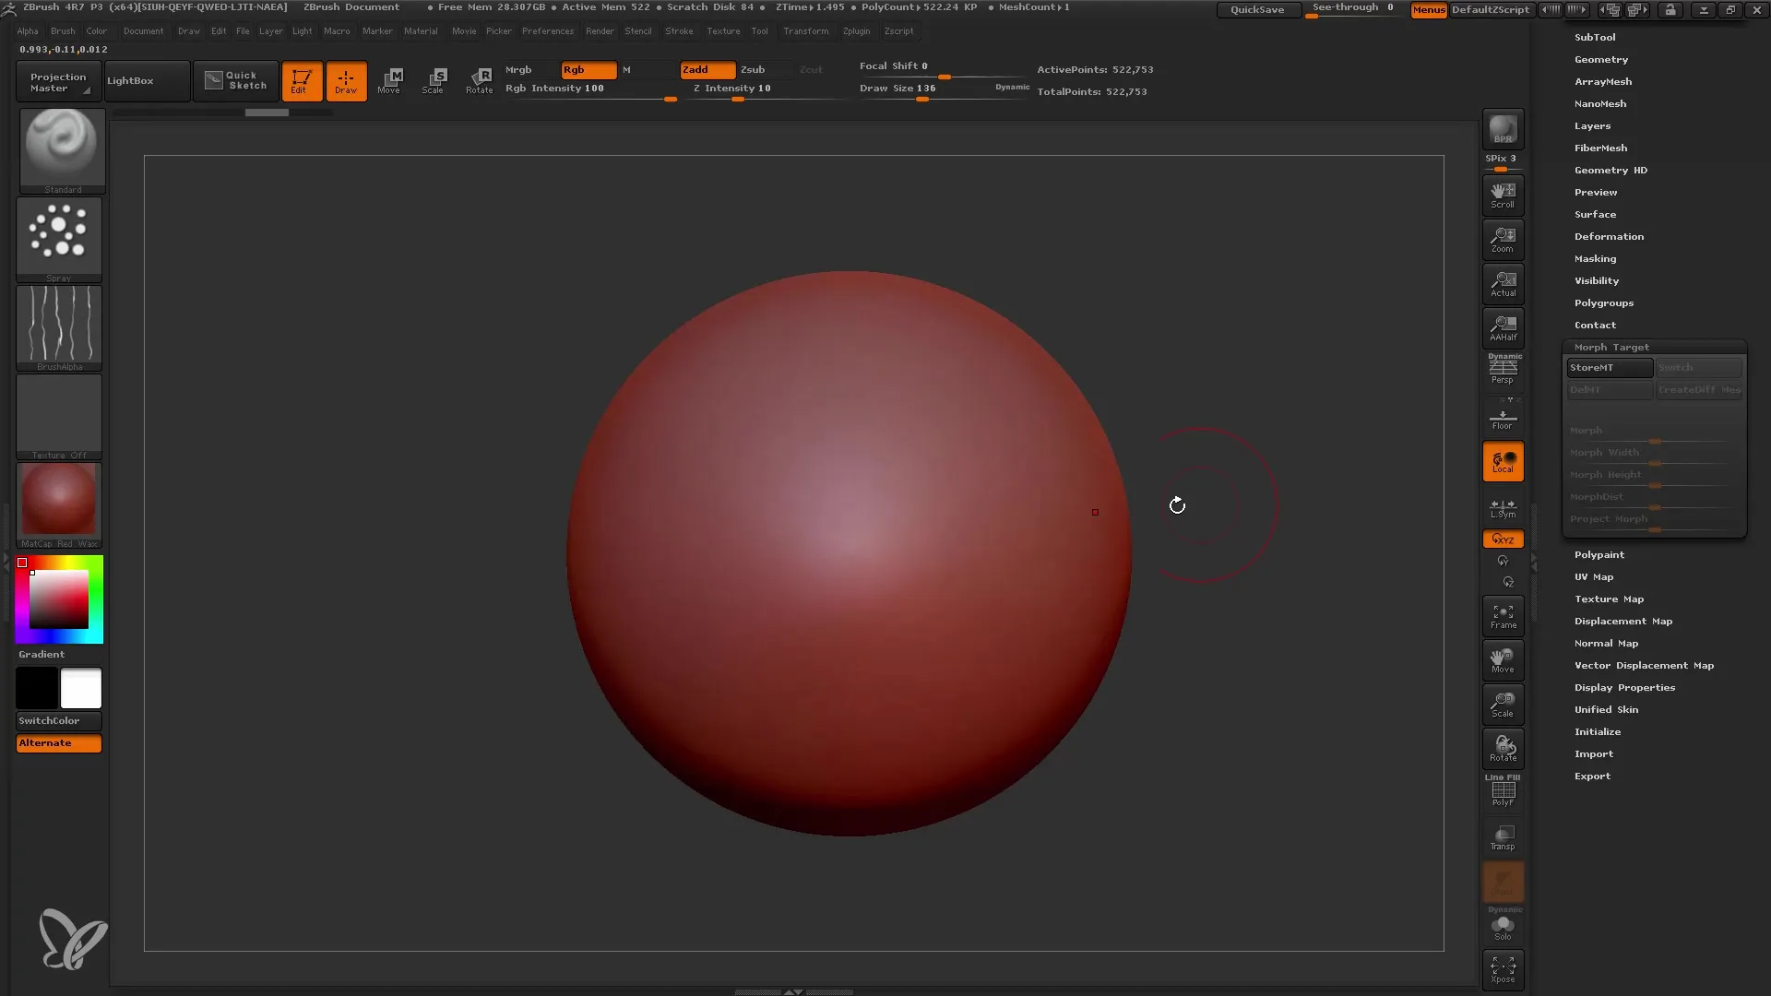Open the Stroke menu
The height and width of the screenshot is (996, 1771).
pos(680,30)
